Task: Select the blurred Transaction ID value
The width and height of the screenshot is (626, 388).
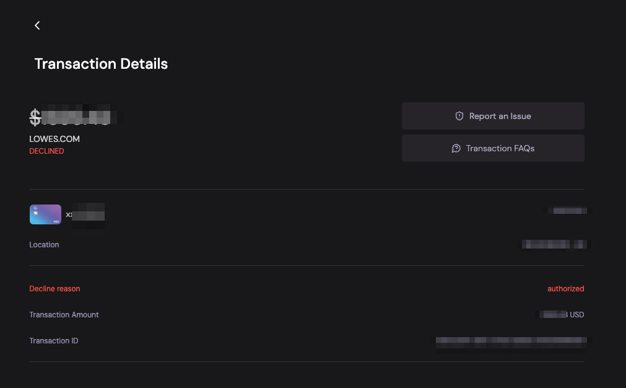Action: (511, 341)
